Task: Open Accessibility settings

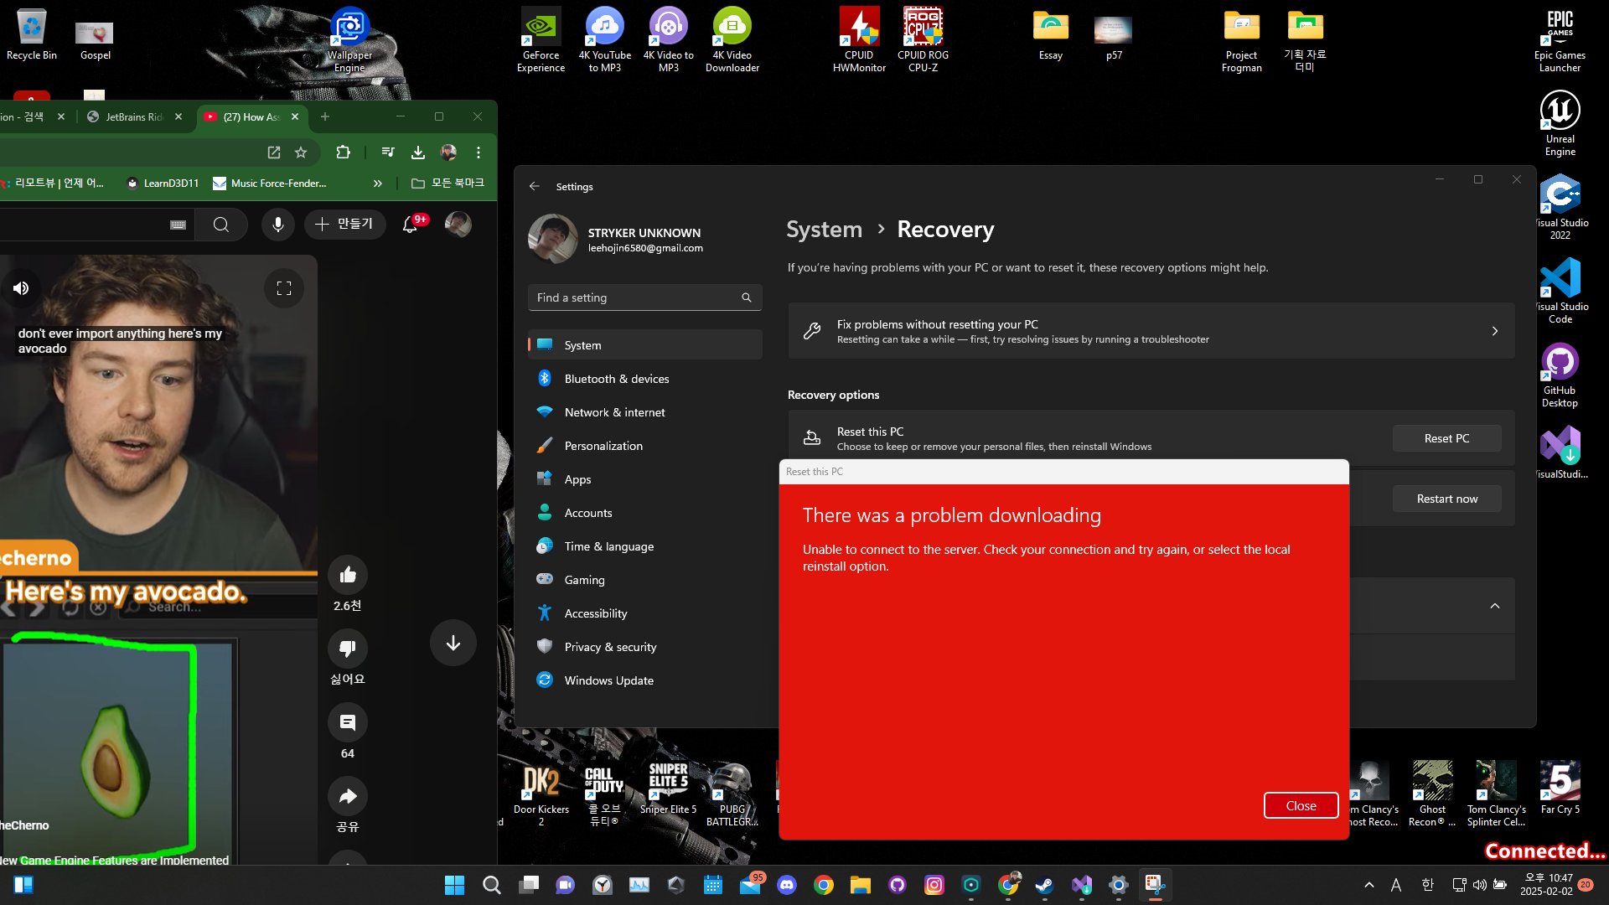Action: (644, 613)
